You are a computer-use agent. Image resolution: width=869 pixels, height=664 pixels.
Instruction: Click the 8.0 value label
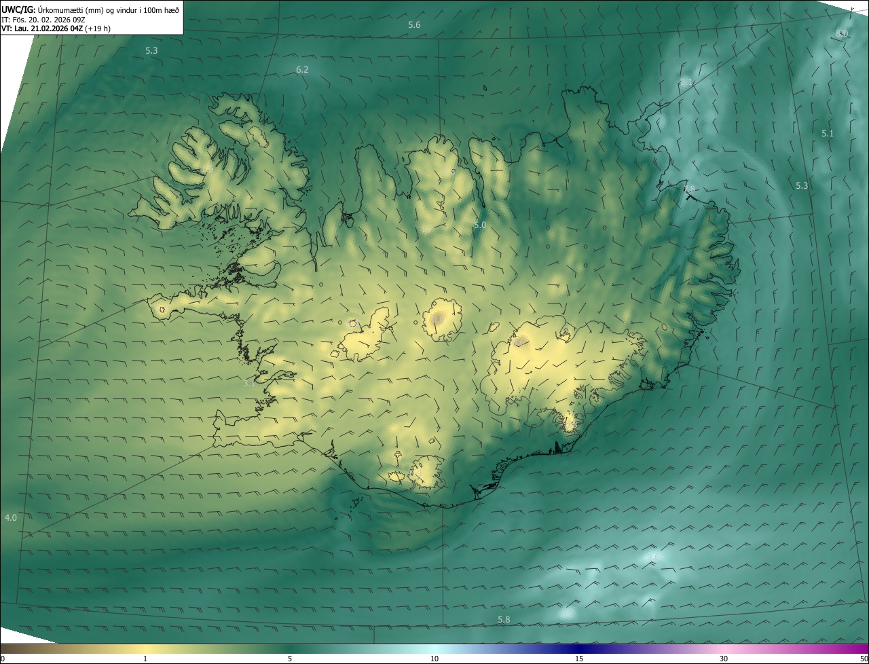click(x=843, y=33)
